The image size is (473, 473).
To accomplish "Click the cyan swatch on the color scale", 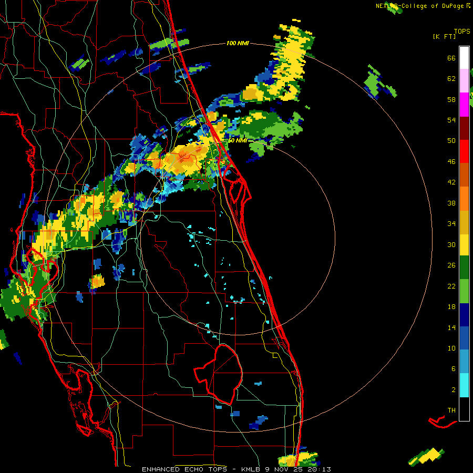I will click(x=464, y=385).
